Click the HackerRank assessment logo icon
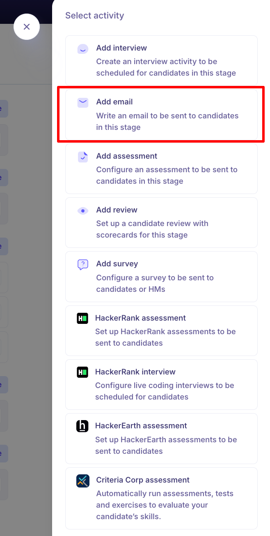Image resolution: width=270 pixels, height=536 pixels. [x=82, y=319]
